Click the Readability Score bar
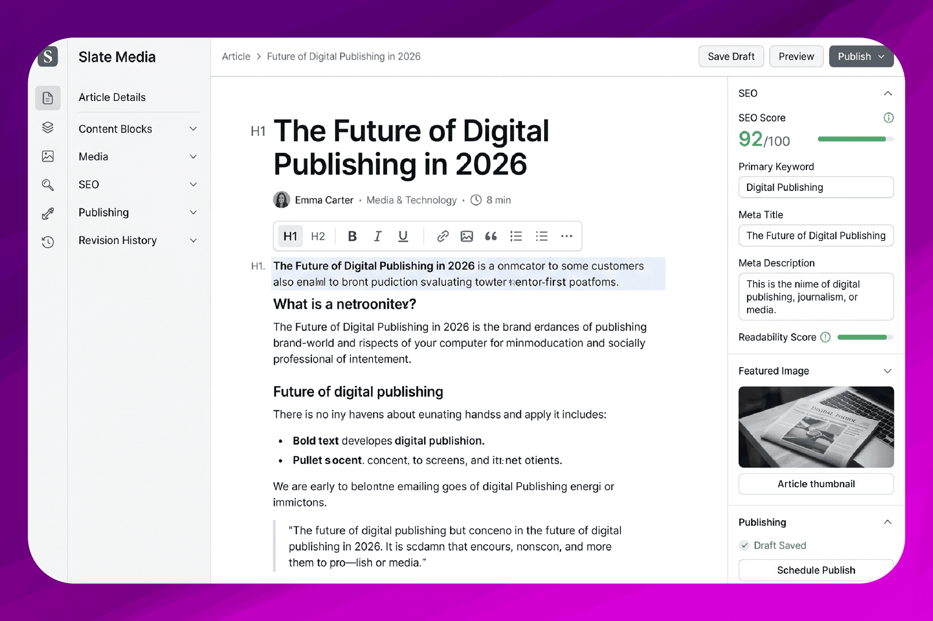933x621 pixels. pos(865,337)
